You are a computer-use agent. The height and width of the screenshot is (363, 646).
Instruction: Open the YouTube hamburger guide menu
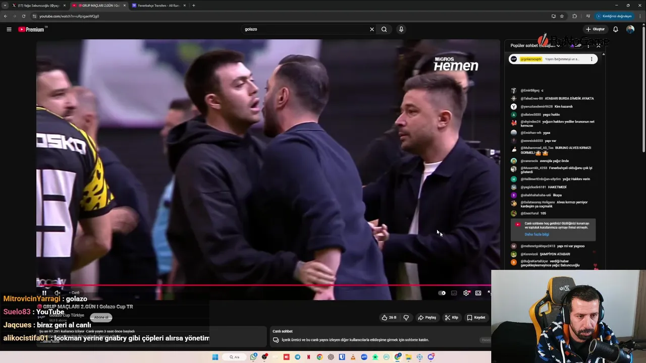(x=9, y=29)
